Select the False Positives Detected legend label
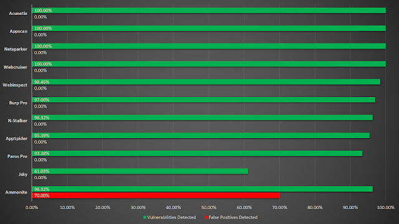 (233, 217)
